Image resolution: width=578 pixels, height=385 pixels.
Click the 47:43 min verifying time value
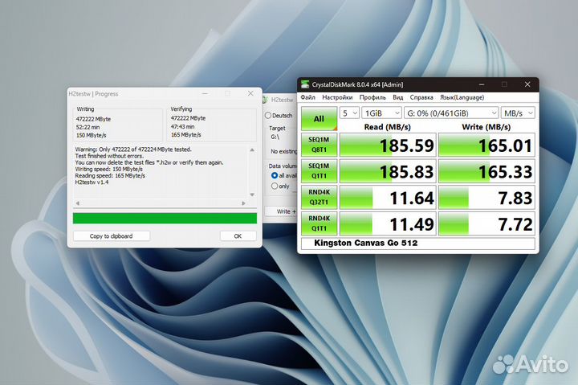[x=183, y=126]
